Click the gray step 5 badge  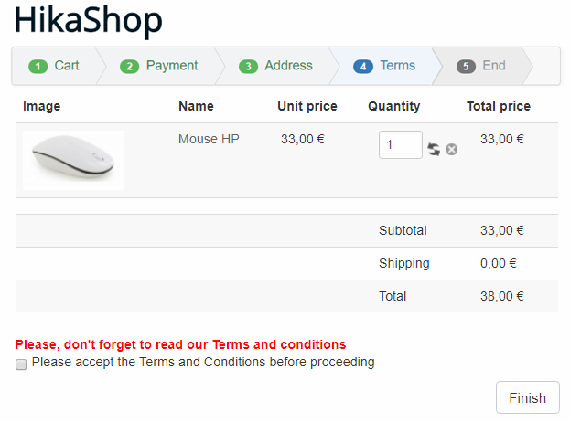click(466, 67)
